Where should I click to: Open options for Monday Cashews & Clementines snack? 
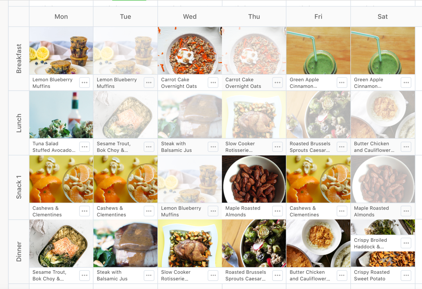[x=84, y=211]
